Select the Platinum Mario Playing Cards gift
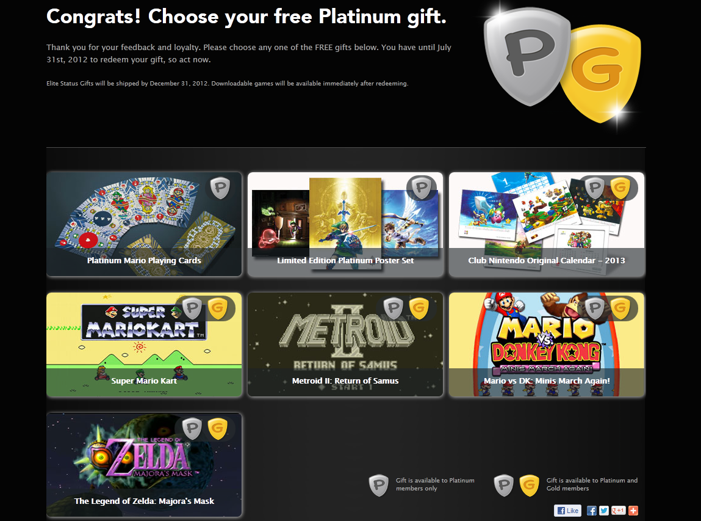 pos(144,224)
